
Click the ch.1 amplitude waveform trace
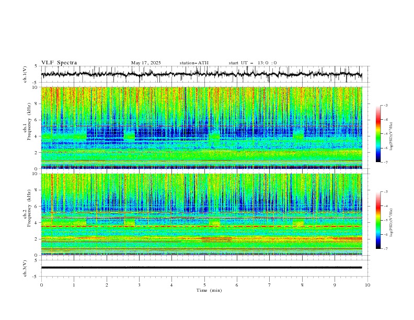(x=201, y=74)
